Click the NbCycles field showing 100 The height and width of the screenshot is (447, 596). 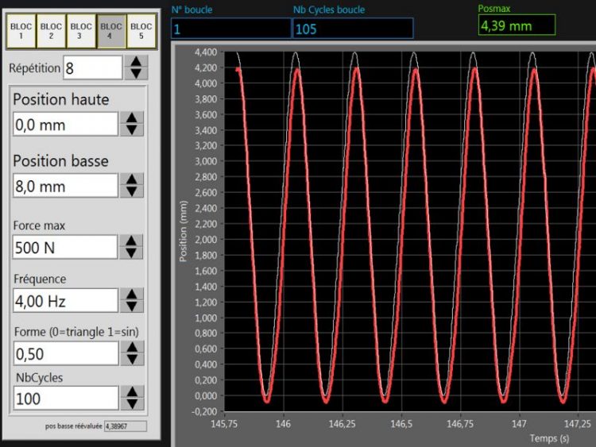coord(66,398)
